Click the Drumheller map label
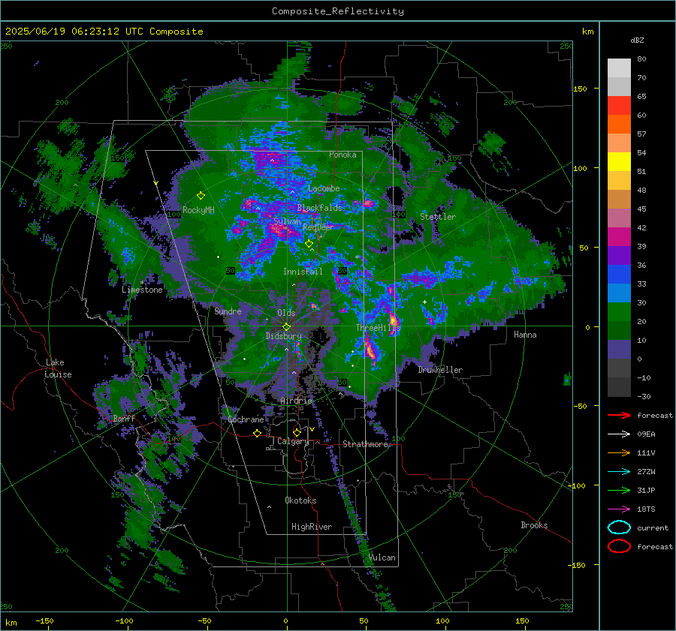This screenshot has height=631, width=676. 440,370
